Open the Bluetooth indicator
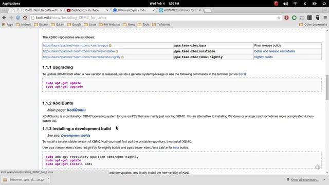Screen dimensions: 329x185 coord(305,4)
